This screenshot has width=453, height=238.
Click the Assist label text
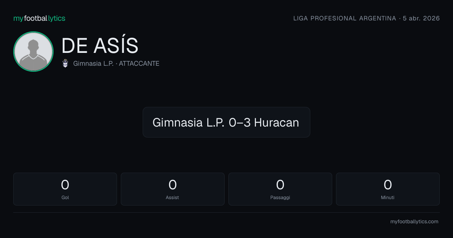click(x=173, y=197)
